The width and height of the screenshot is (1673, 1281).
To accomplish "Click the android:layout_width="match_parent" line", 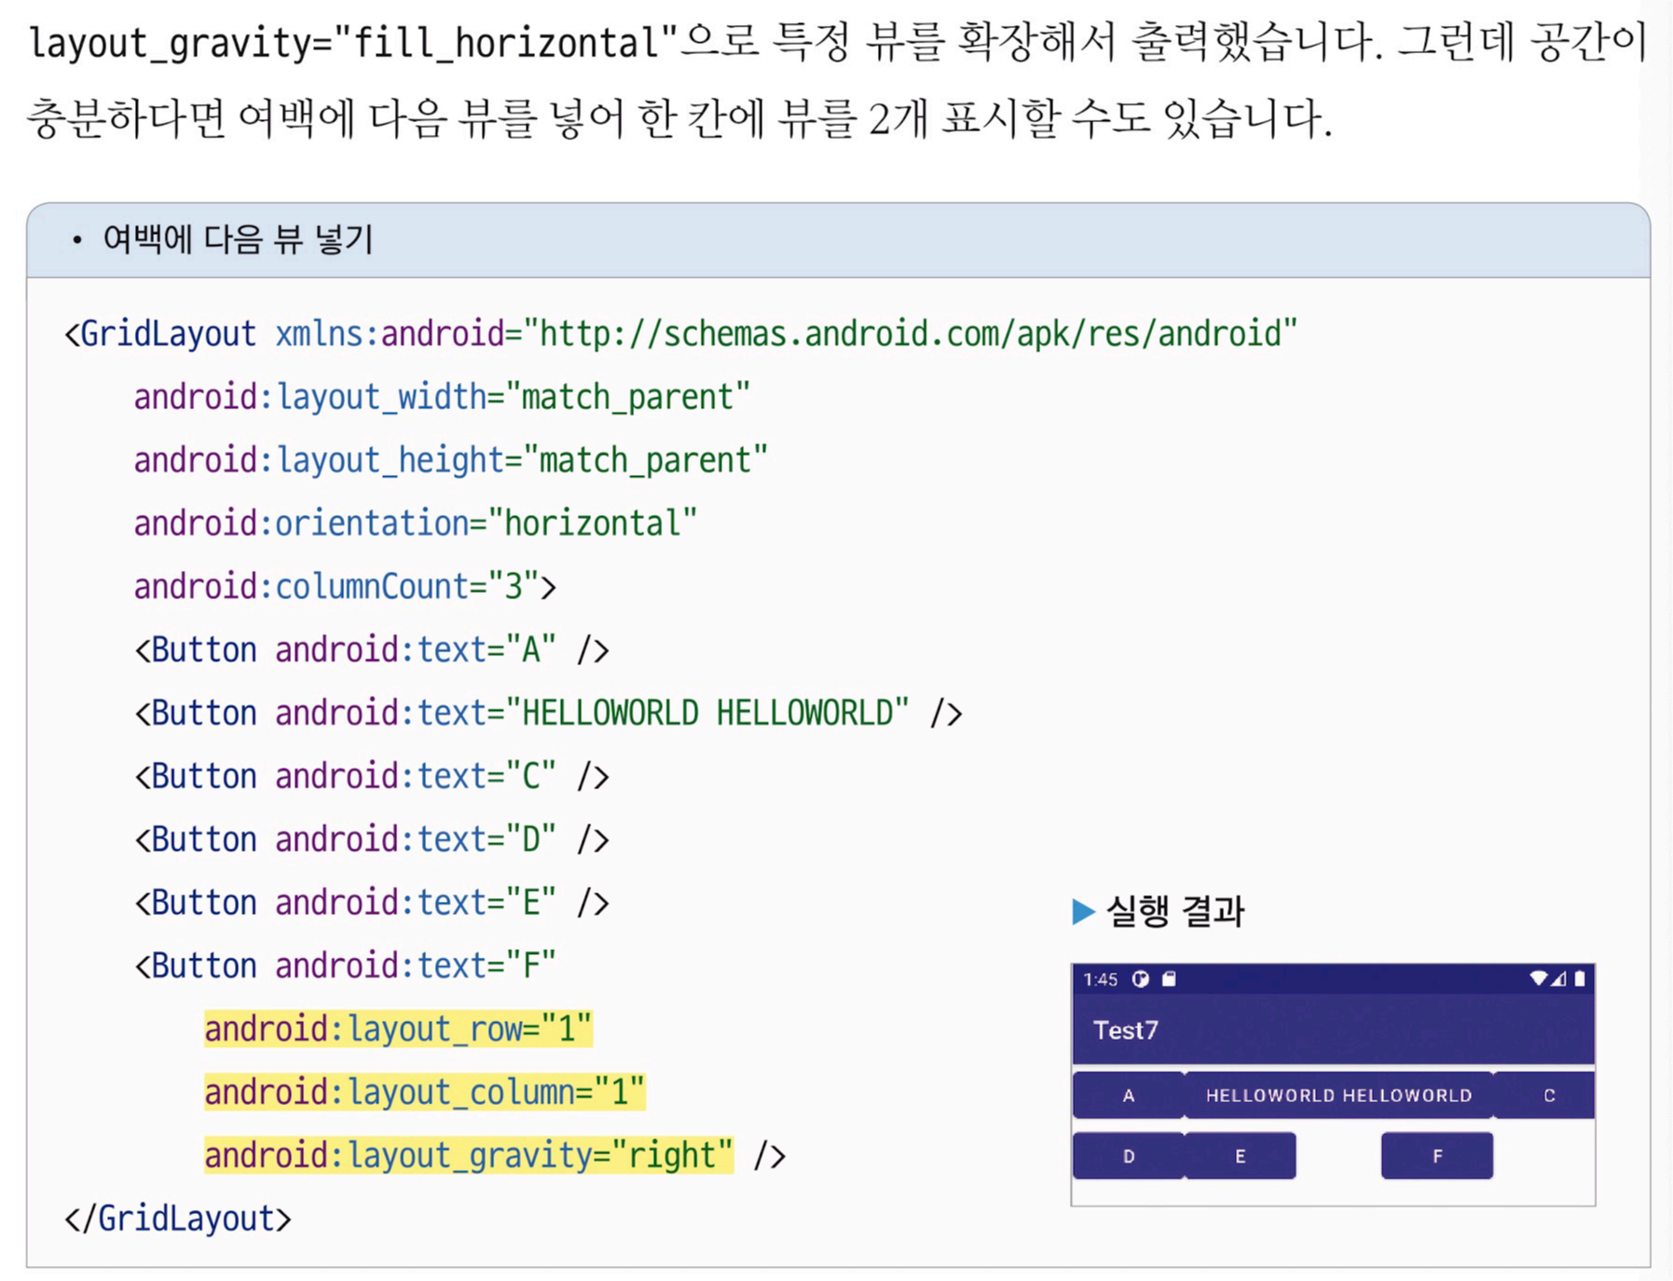I will tap(442, 398).
